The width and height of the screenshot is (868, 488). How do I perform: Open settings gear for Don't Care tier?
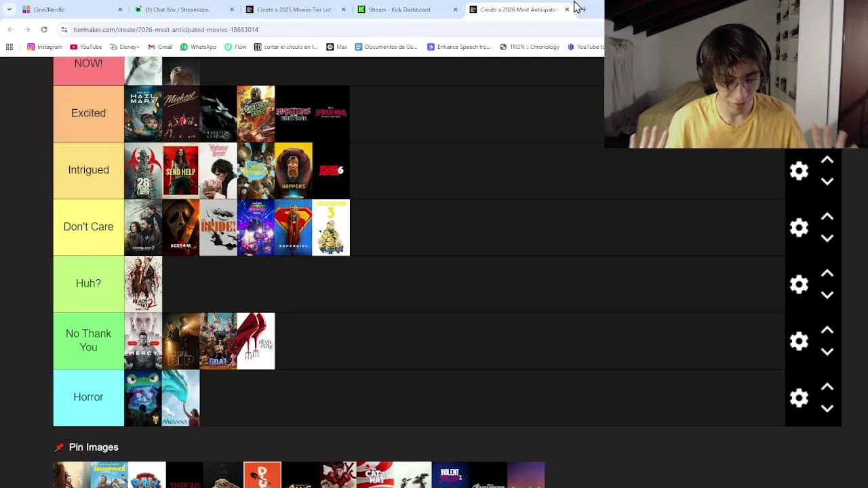tap(799, 228)
